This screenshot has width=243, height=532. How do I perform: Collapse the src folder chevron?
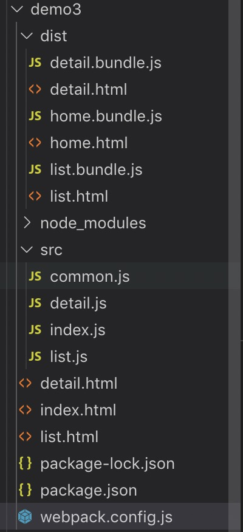(x=27, y=250)
